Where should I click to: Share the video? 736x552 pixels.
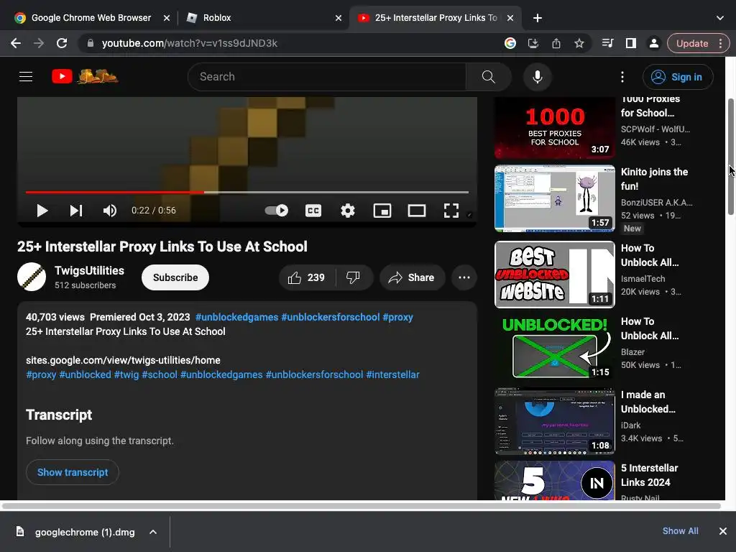click(x=412, y=277)
